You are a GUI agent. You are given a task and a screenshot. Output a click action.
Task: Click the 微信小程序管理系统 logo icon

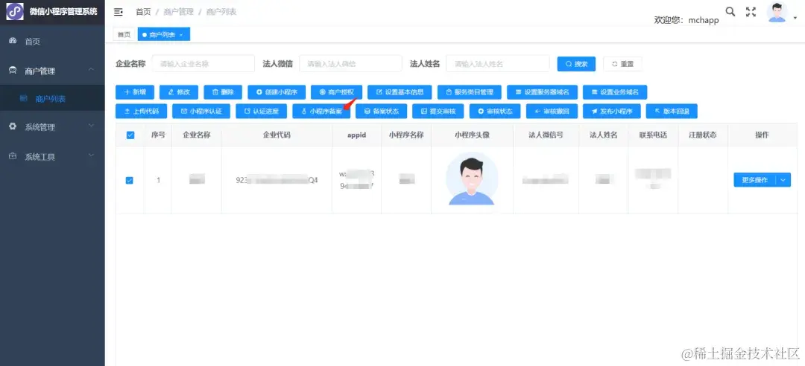pyautogui.click(x=14, y=12)
